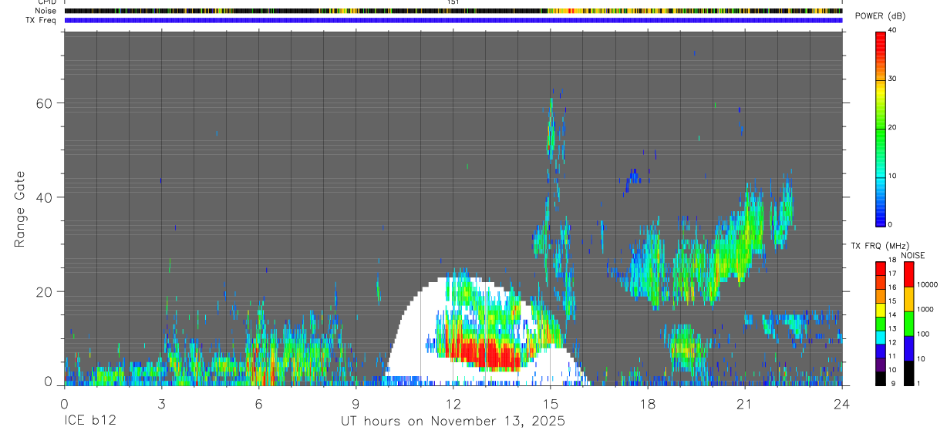Click the NOISE legend title

pyautogui.click(x=913, y=255)
